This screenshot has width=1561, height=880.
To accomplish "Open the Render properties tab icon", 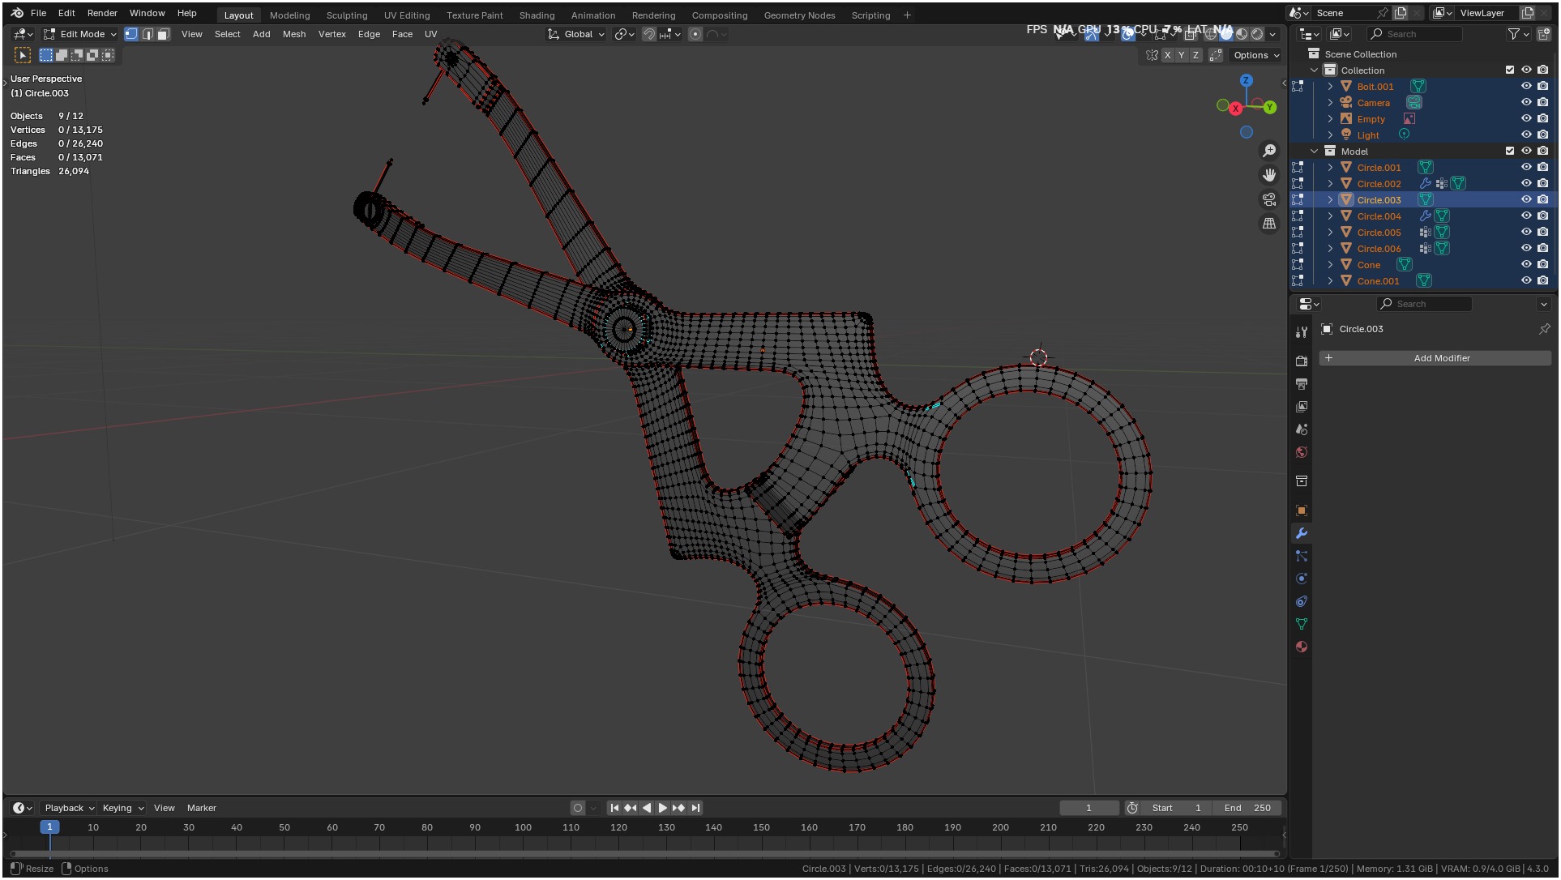I will click(x=1302, y=361).
